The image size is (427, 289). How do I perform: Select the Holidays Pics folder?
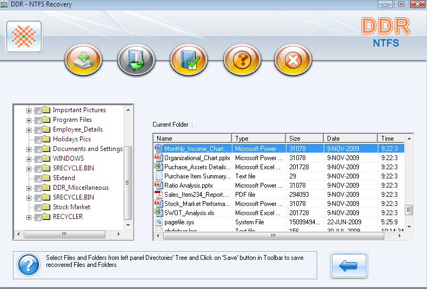71,139
